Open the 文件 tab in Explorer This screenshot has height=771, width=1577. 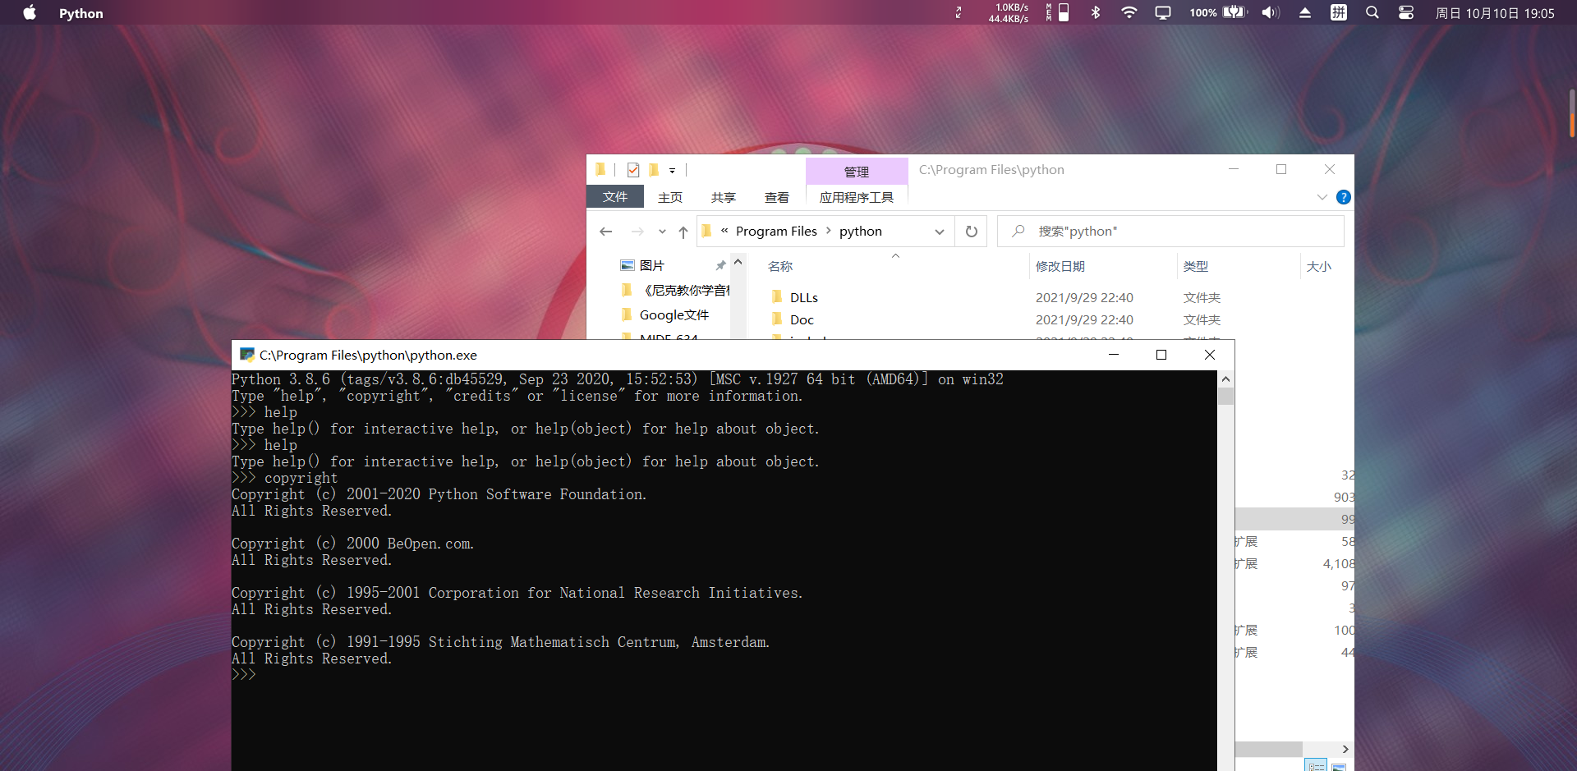pos(615,197)
